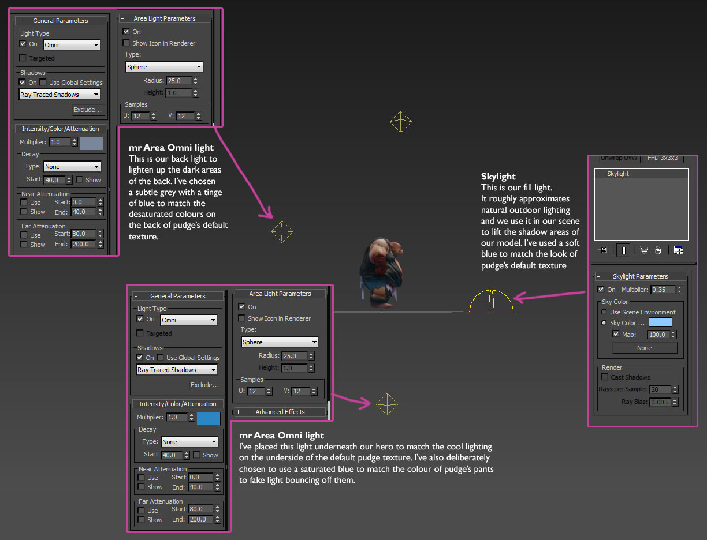Toggle Show Icon in Renderer above Radius 25.0, grey-swatch panel

click(126, 43)
